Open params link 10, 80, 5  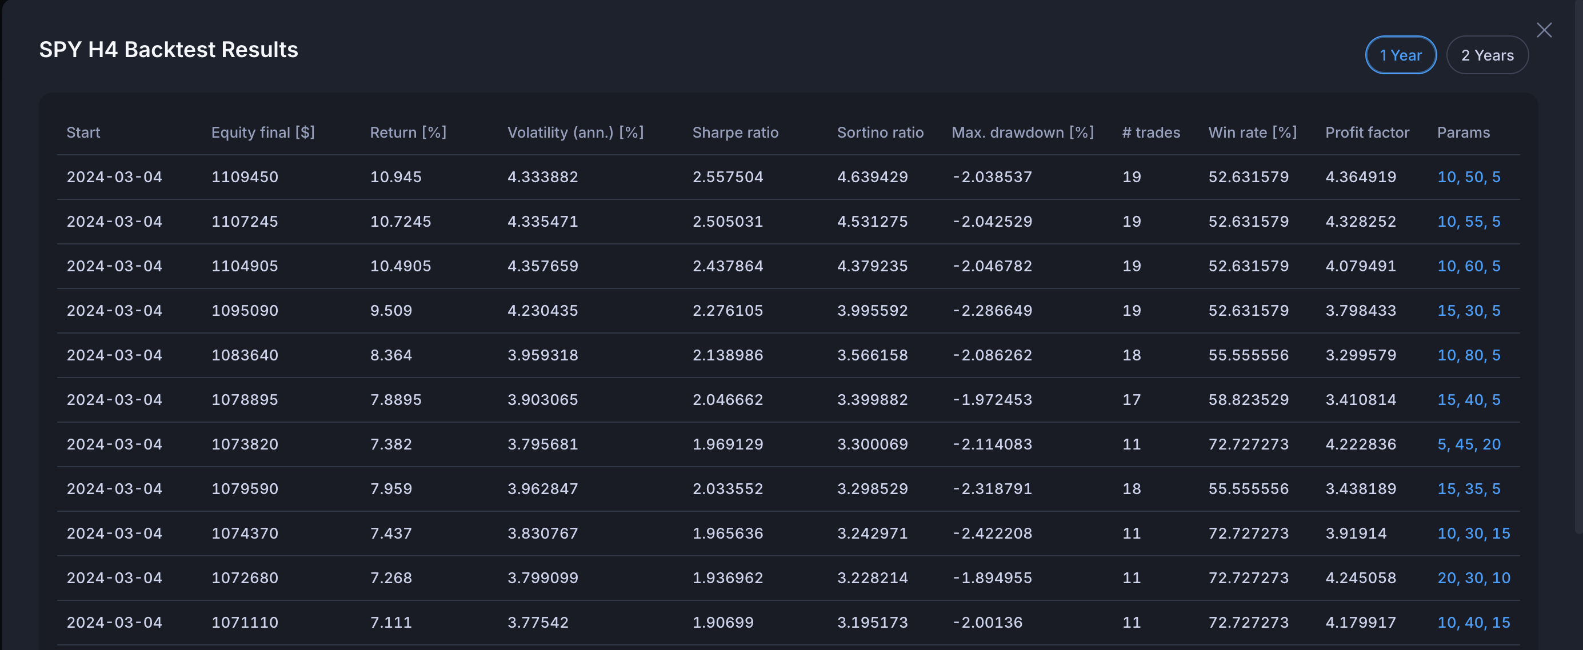click(1469, 355)
